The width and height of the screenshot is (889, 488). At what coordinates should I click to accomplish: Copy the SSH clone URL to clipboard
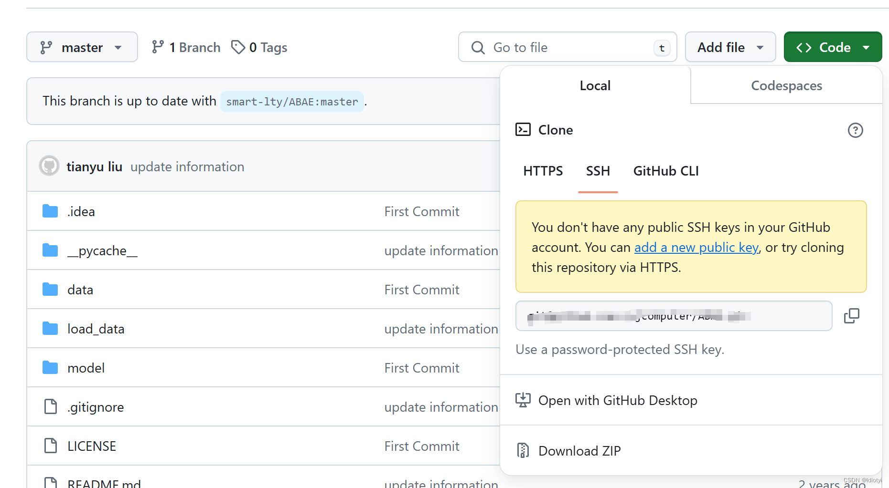(851, 316)
